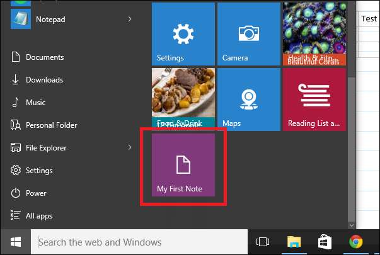380x255 pixels.
Task: Launch the Camera tile
Action: coord(249,34)
